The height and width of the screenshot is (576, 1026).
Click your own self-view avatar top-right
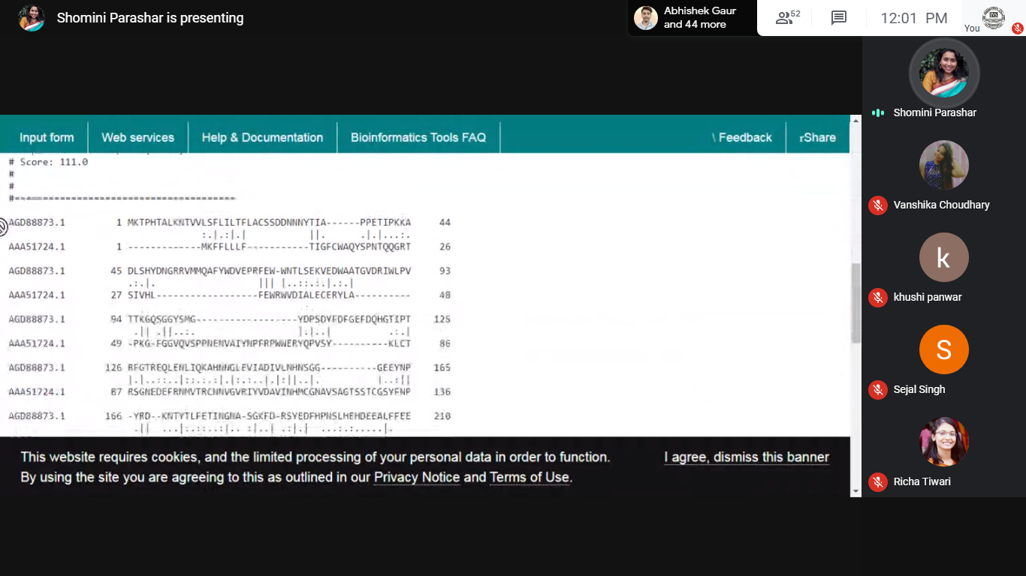click(x=994, y=18)
